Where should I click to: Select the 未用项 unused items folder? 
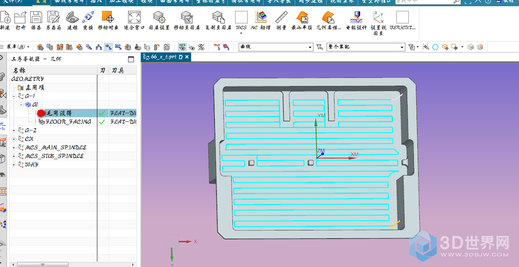pos(31,88)
